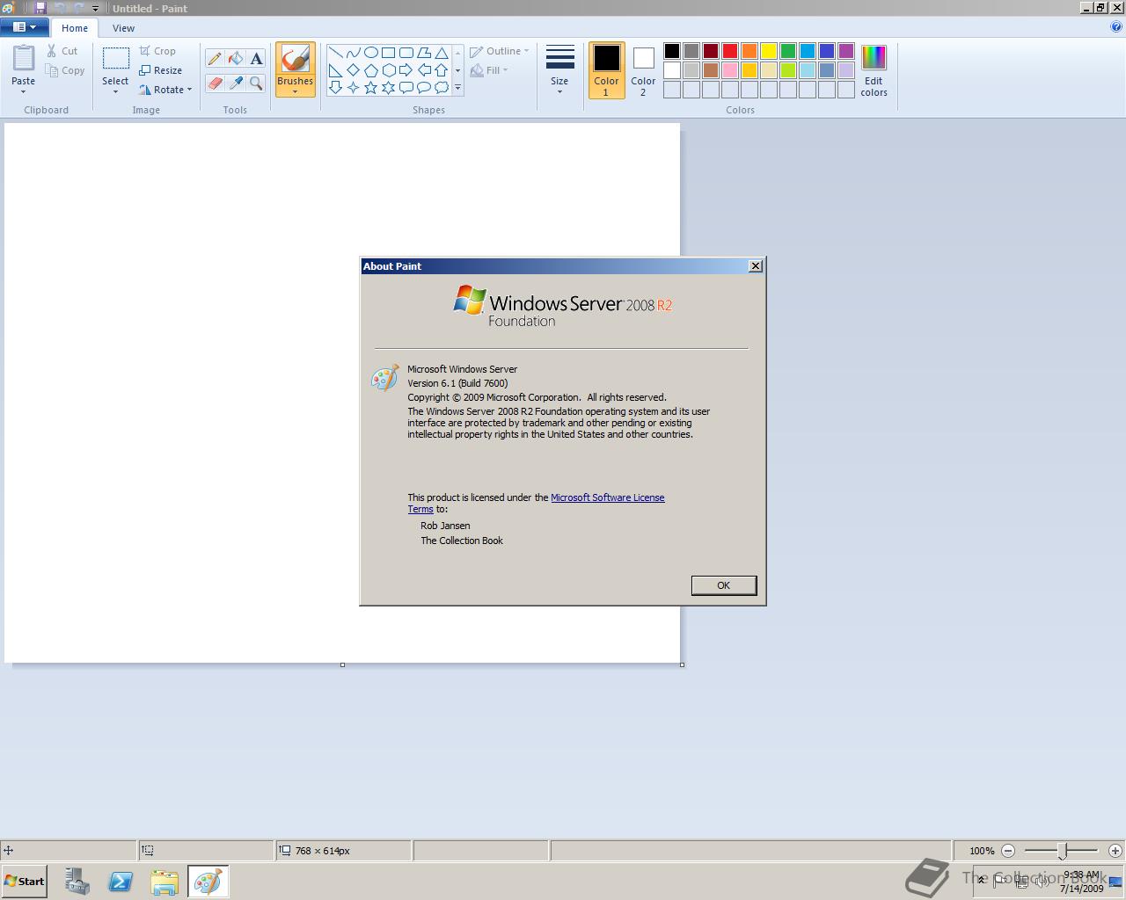This screenshot has height=900, width=1126.
Task: Click the Edit colors button
Action: pos(874,70)
